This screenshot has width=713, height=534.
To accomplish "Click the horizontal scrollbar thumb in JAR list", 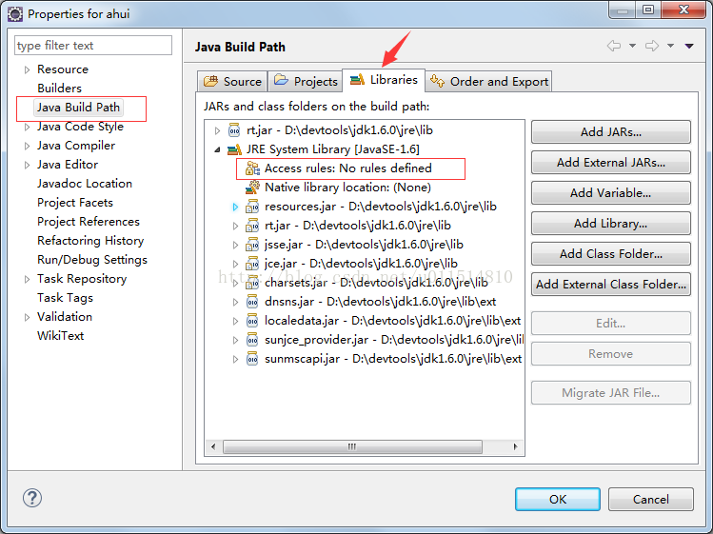I will pos(352,446).
